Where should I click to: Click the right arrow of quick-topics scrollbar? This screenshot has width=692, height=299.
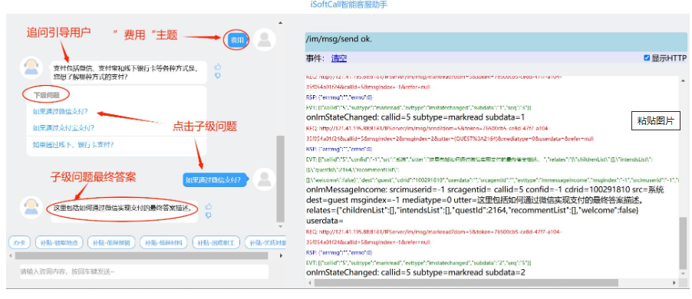click(x=280, y=256)
